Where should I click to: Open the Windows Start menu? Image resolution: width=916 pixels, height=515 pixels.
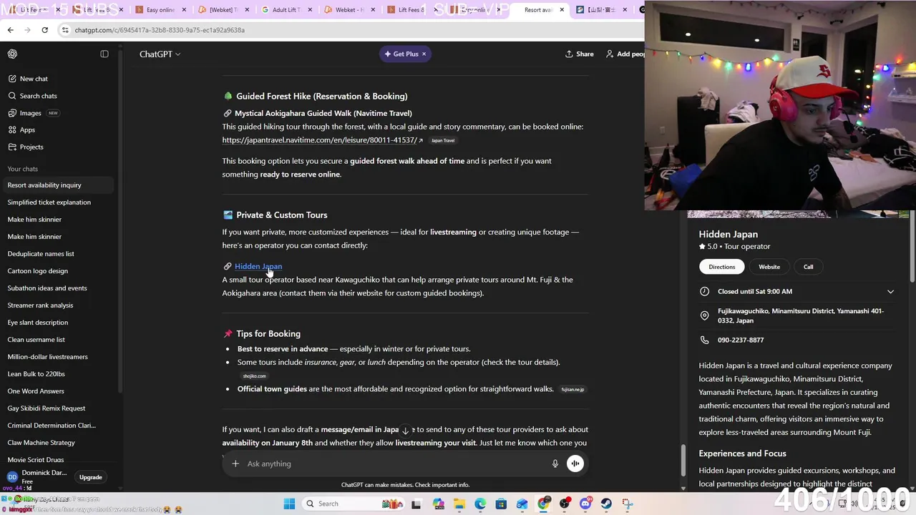click(289, 504)
